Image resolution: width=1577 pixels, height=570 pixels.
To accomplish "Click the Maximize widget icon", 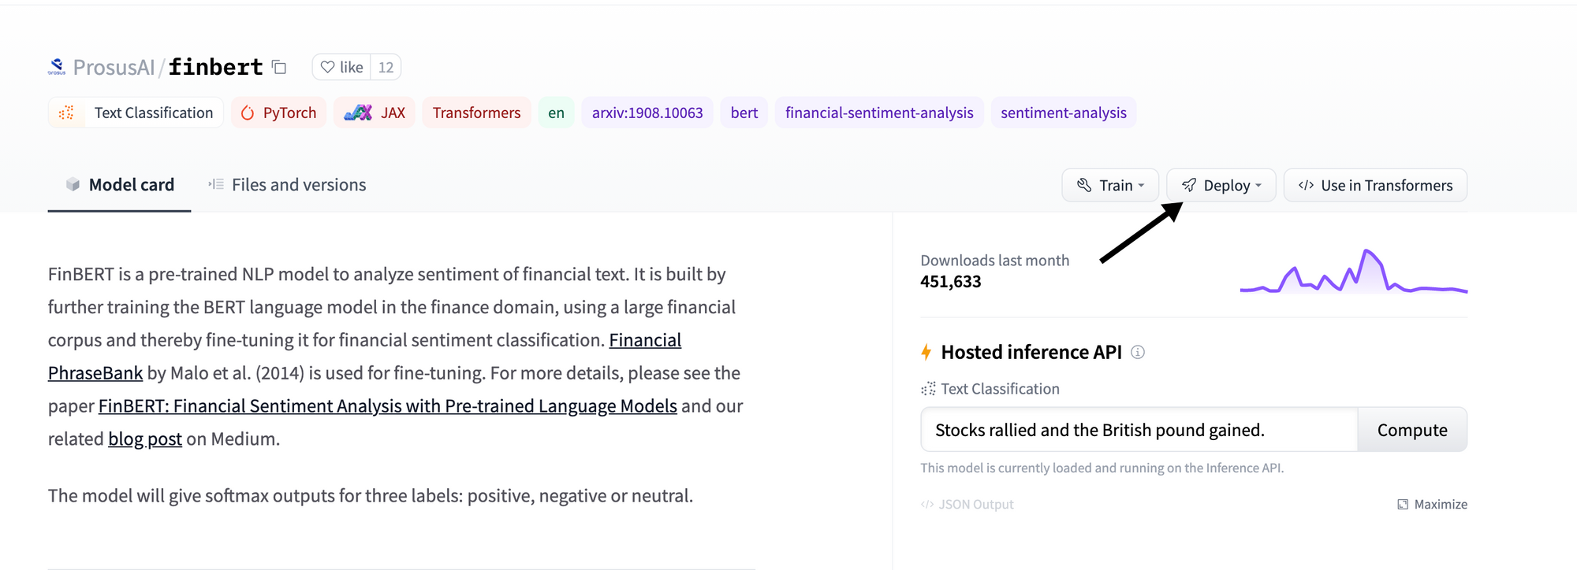I will pyautogui.click(x=1403, y=504).
